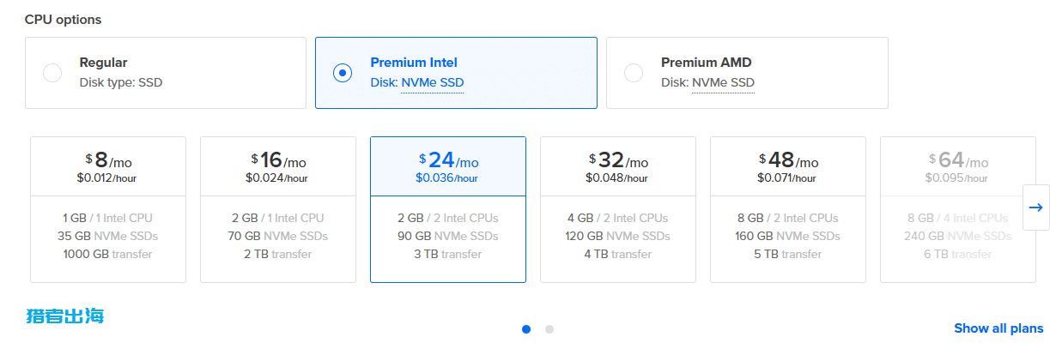Go to the first carousel page dot

pos(526,328)
